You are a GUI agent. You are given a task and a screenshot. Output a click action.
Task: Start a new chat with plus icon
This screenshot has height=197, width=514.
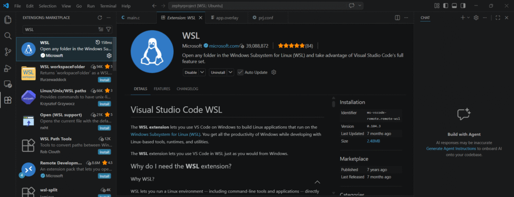point(462,18)
